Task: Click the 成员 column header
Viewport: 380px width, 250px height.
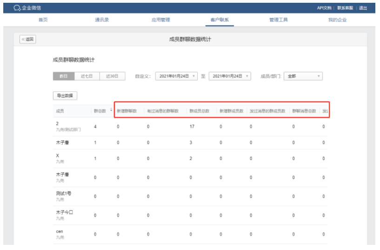Action: point(60,111)
